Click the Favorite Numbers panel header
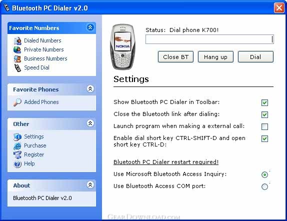 point(51,28)
